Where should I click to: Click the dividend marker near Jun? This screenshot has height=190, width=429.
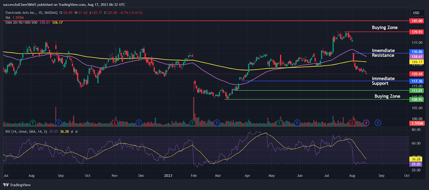pos(297,123)
